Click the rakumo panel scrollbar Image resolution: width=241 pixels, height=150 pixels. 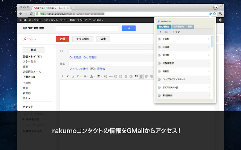(x=212, y=42)
